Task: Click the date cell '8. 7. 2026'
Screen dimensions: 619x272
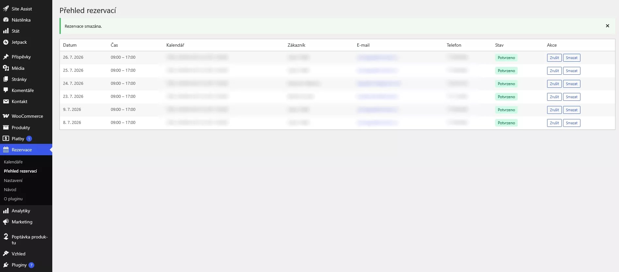Action: click(x=72, y=123)
